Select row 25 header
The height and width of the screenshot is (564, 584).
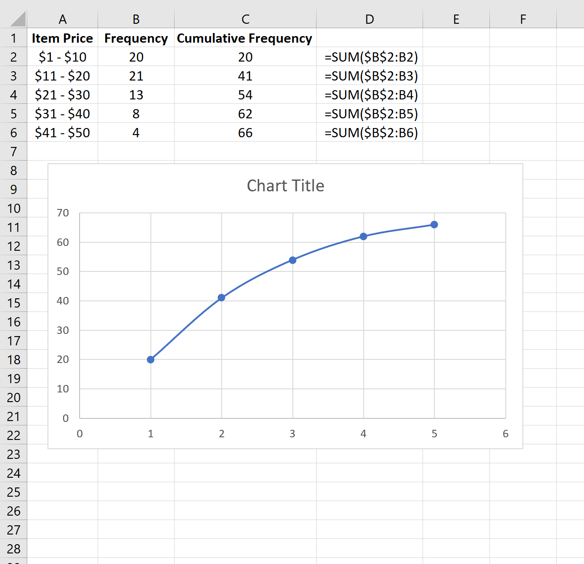tap(14, 492)
